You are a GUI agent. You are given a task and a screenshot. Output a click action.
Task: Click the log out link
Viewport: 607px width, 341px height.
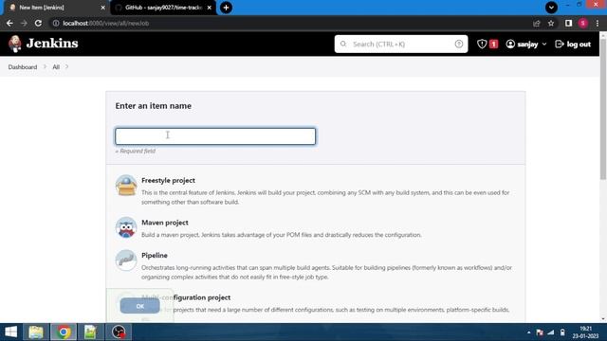coord(573,45)
